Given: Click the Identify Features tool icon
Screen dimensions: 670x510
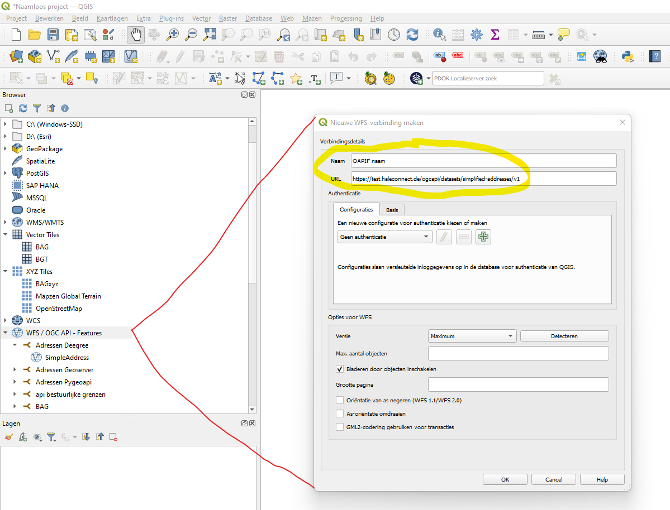Looking at the screenshot, I should tap(439, 35).
